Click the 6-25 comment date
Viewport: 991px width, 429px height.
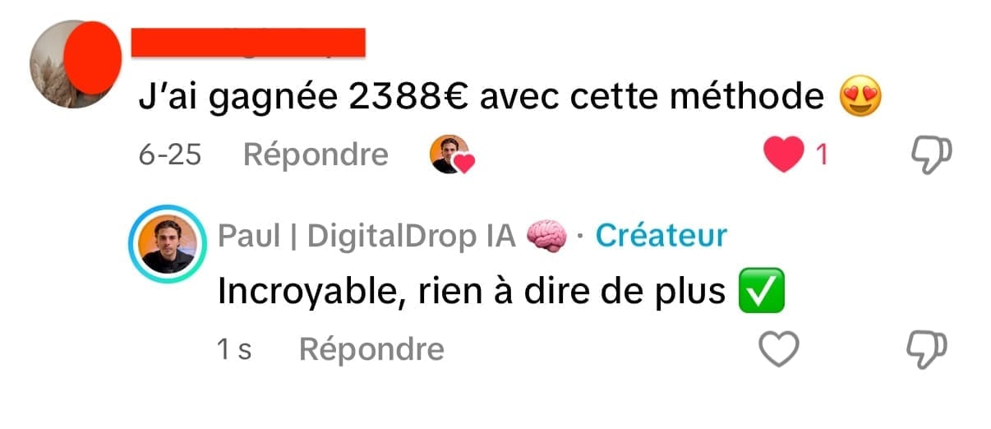tap(170, 155)
